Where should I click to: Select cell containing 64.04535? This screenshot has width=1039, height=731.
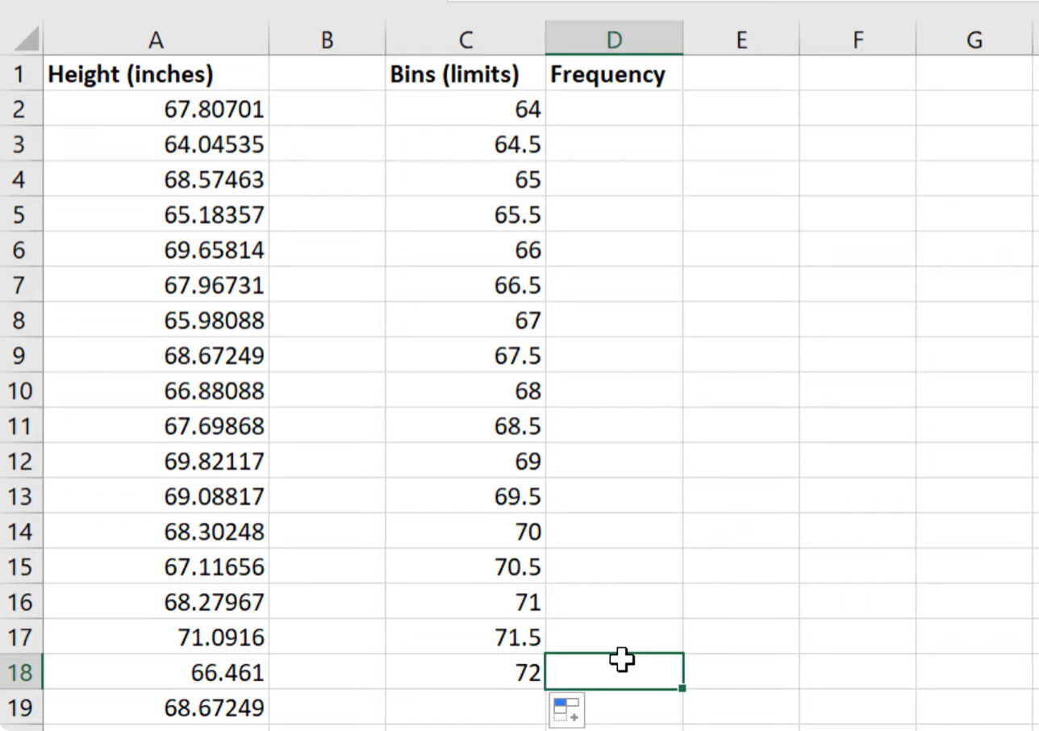point(156,144)
